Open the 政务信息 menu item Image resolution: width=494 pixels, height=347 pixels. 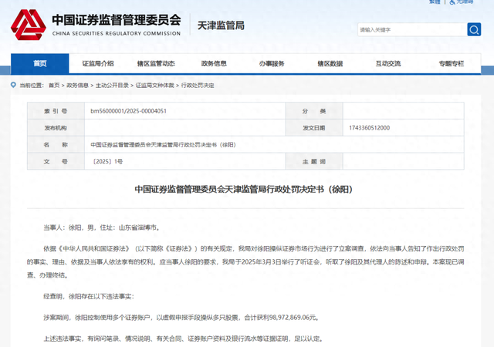point(214,63)
